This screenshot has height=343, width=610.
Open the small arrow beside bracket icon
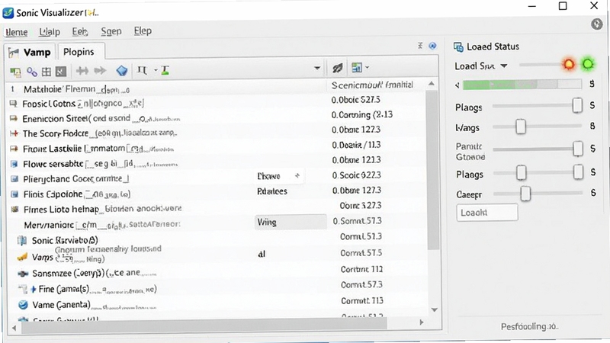click(156, 70)
